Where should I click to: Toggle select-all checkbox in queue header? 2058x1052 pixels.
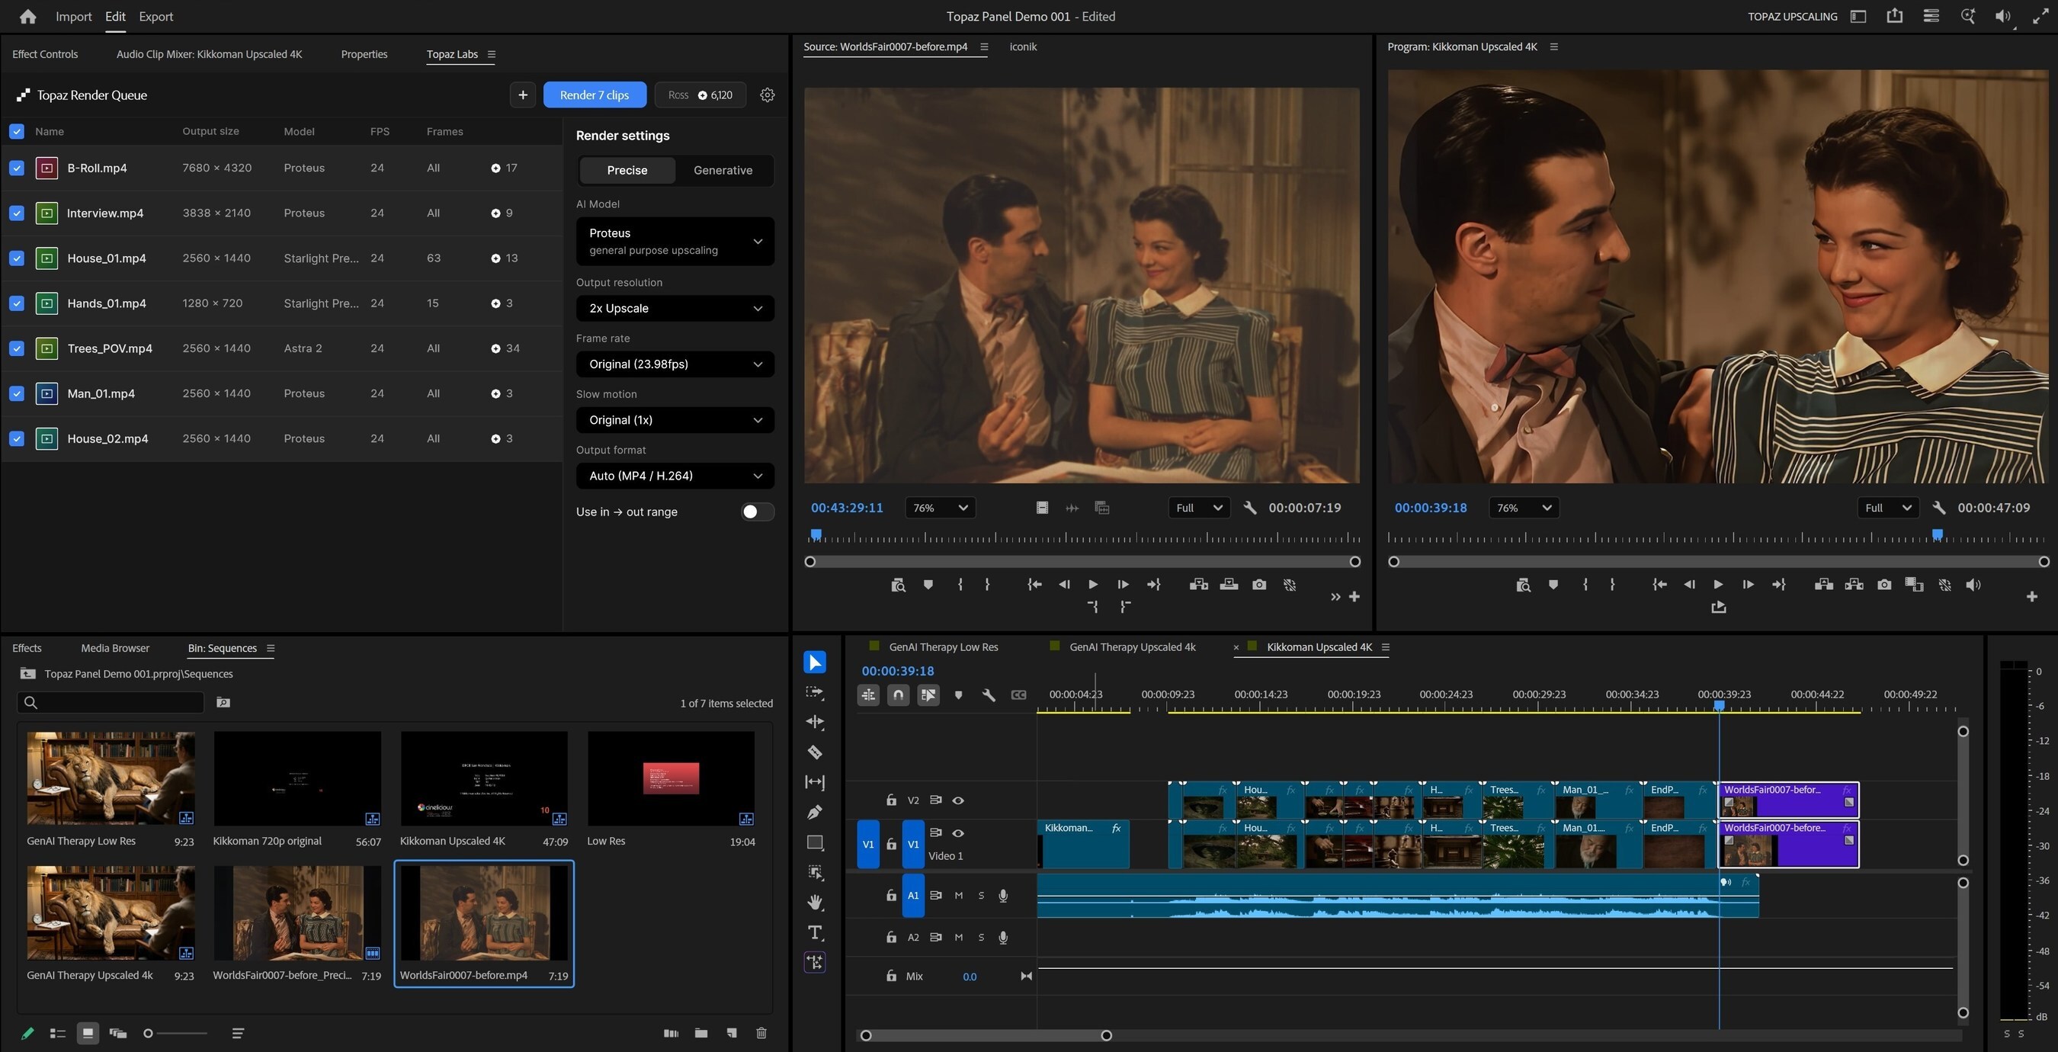point(17,132)
